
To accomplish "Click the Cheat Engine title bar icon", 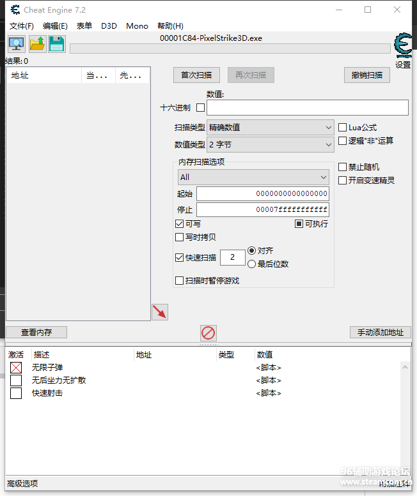I will click(x=15, y=10).
